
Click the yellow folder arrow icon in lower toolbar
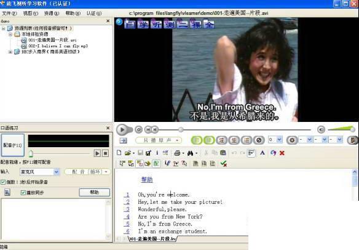[x=148, y=164]
